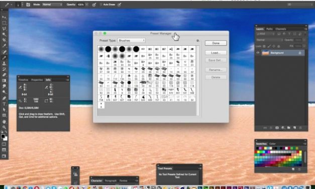Toggle Quick Mask mode

[4, 144]
